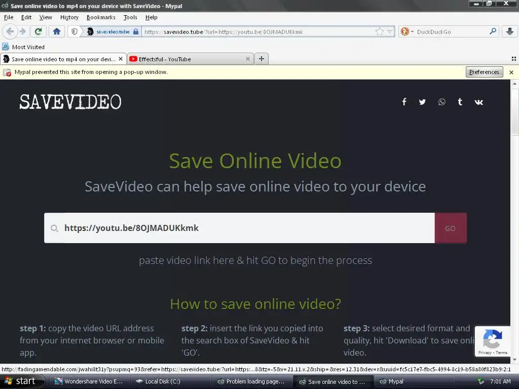Open the Help menu
Screen dimensions: 519x389
click(x=151, y=17)
